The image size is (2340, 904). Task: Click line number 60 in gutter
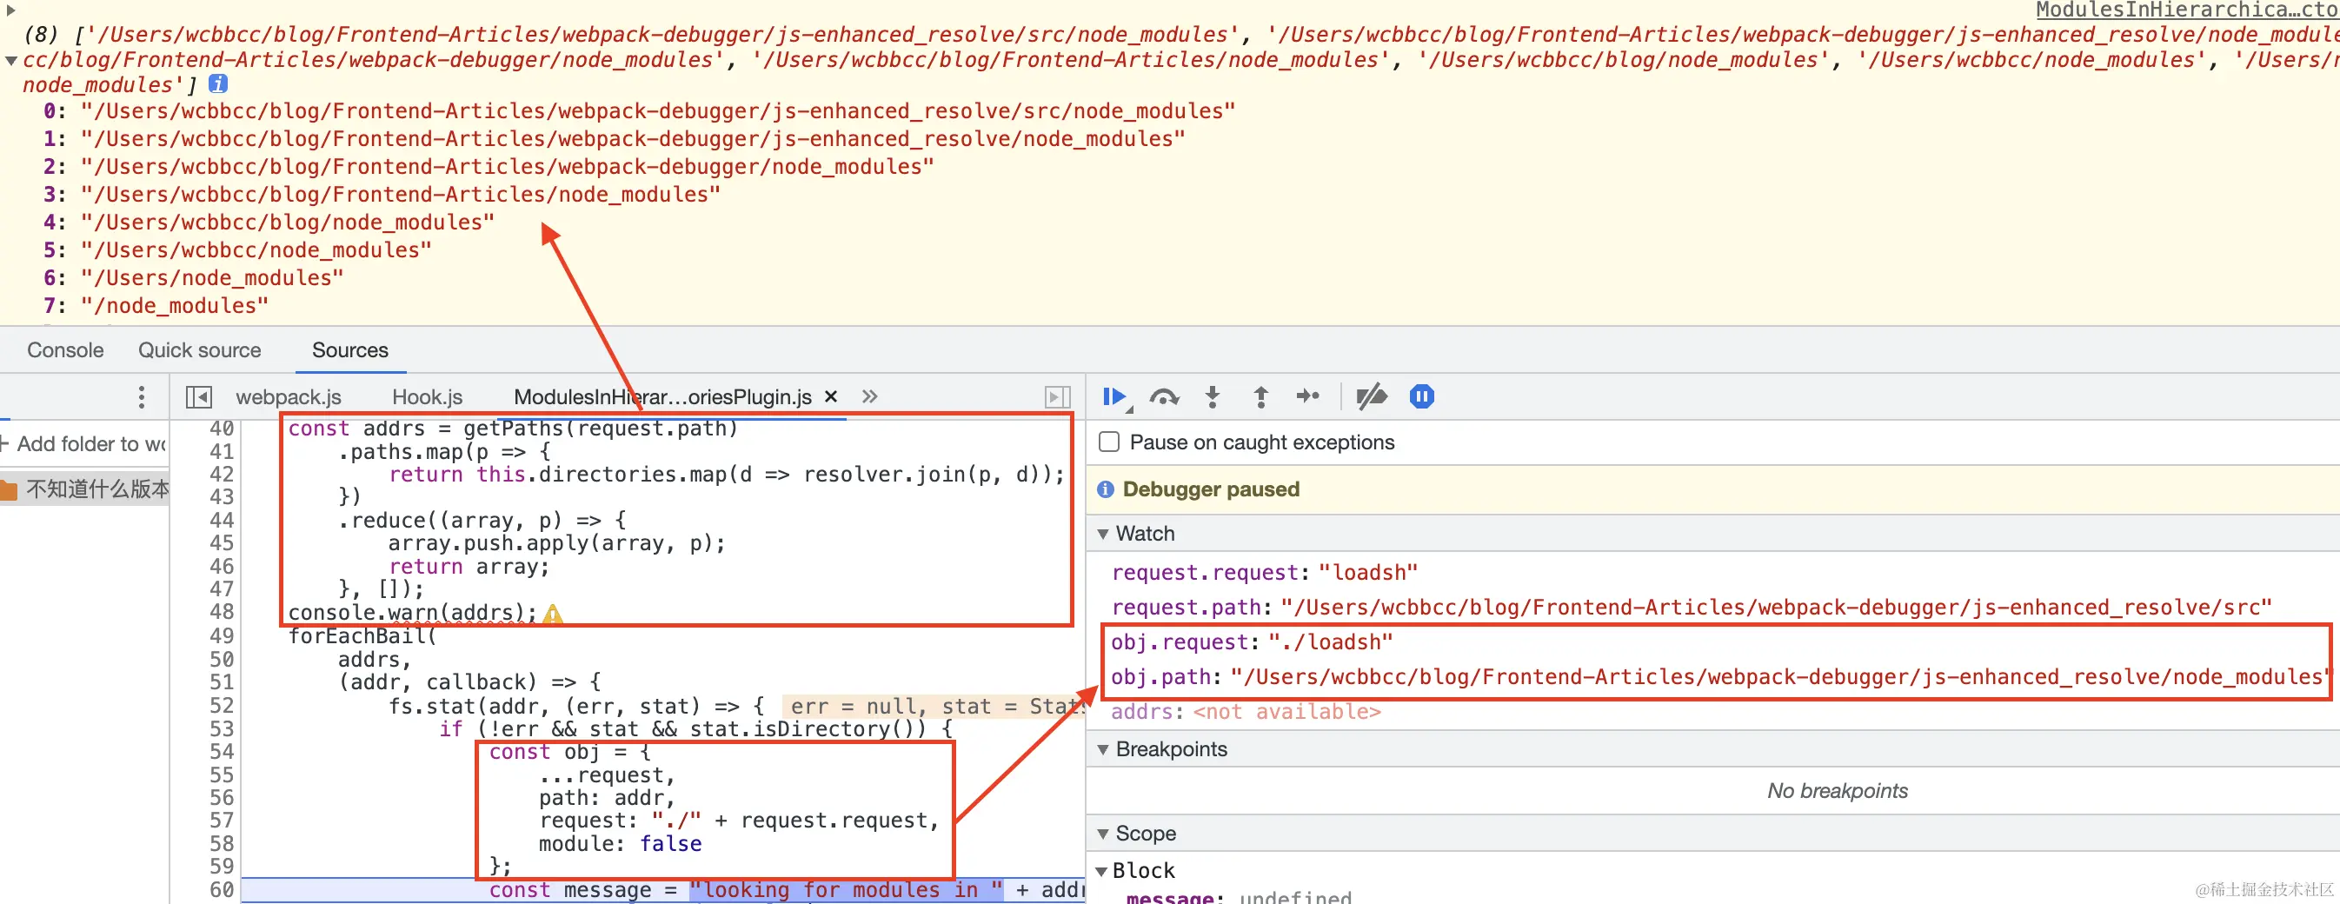click(x=222, y=890)
